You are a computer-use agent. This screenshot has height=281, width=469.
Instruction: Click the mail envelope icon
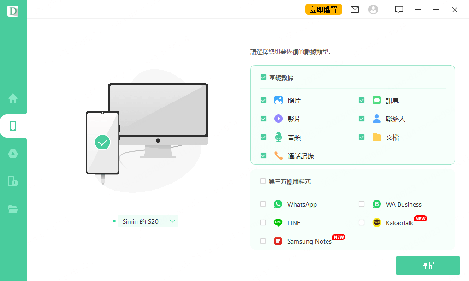[355, 10]
